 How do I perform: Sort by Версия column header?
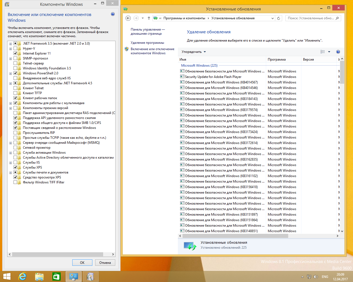[x=319, y=59]
